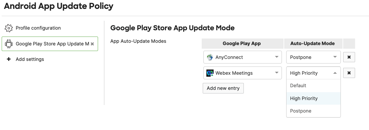Expand the AnyConnect app dropdown arrow
Screen dimensions: 369x130
277,57
